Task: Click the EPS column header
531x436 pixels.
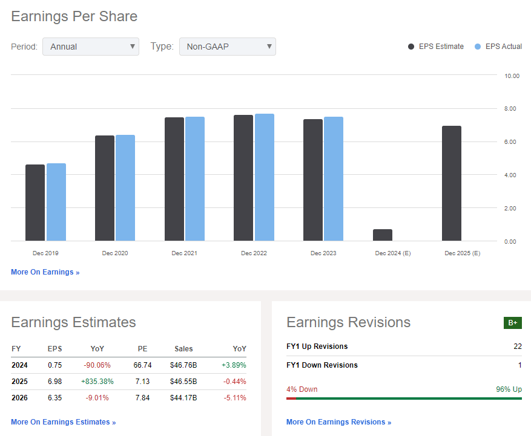Action: (x=55, y=349)
